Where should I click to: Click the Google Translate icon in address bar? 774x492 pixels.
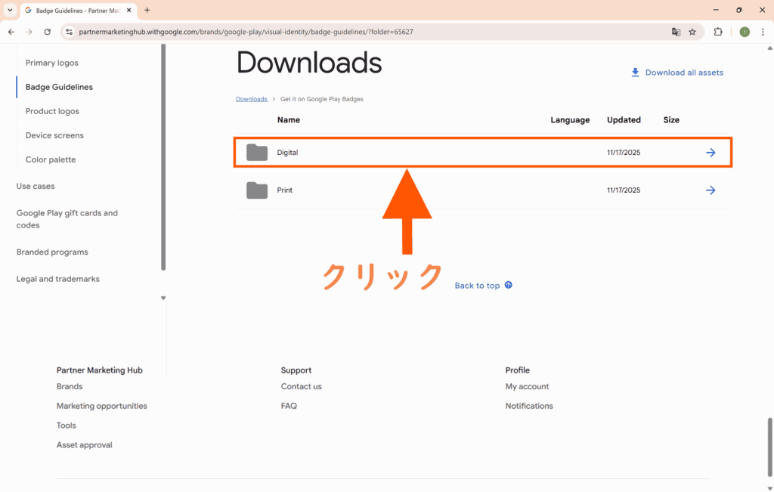(676, 32)
